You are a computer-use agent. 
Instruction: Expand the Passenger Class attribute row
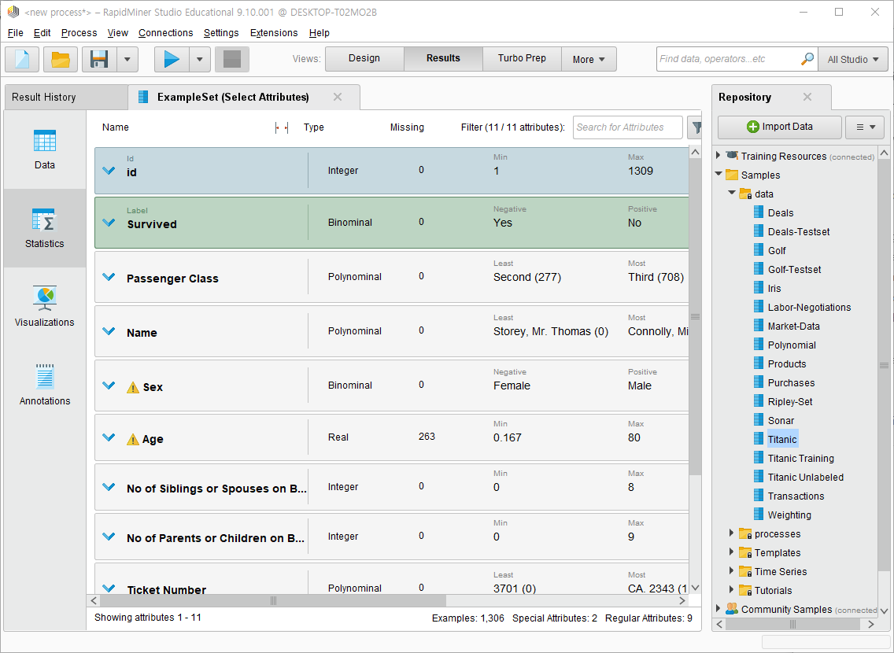(x=109, y=277)
